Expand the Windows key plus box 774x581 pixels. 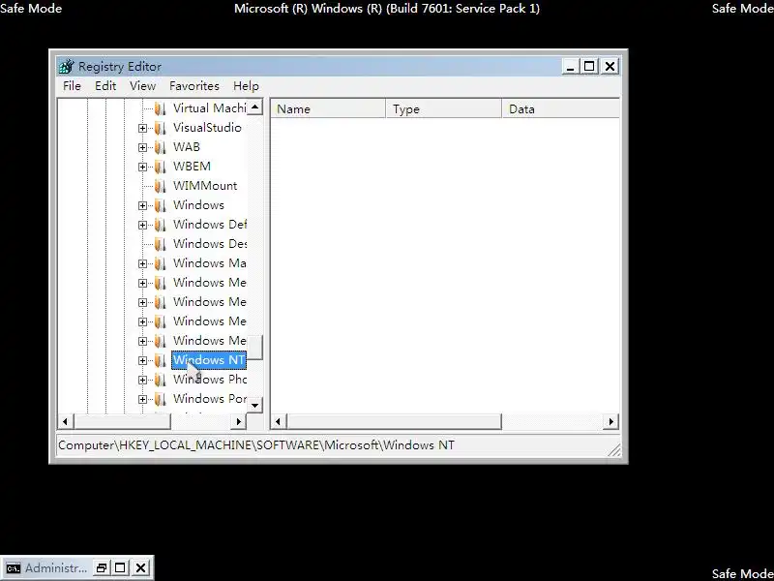pyautogui.click(x=142, y=205)
